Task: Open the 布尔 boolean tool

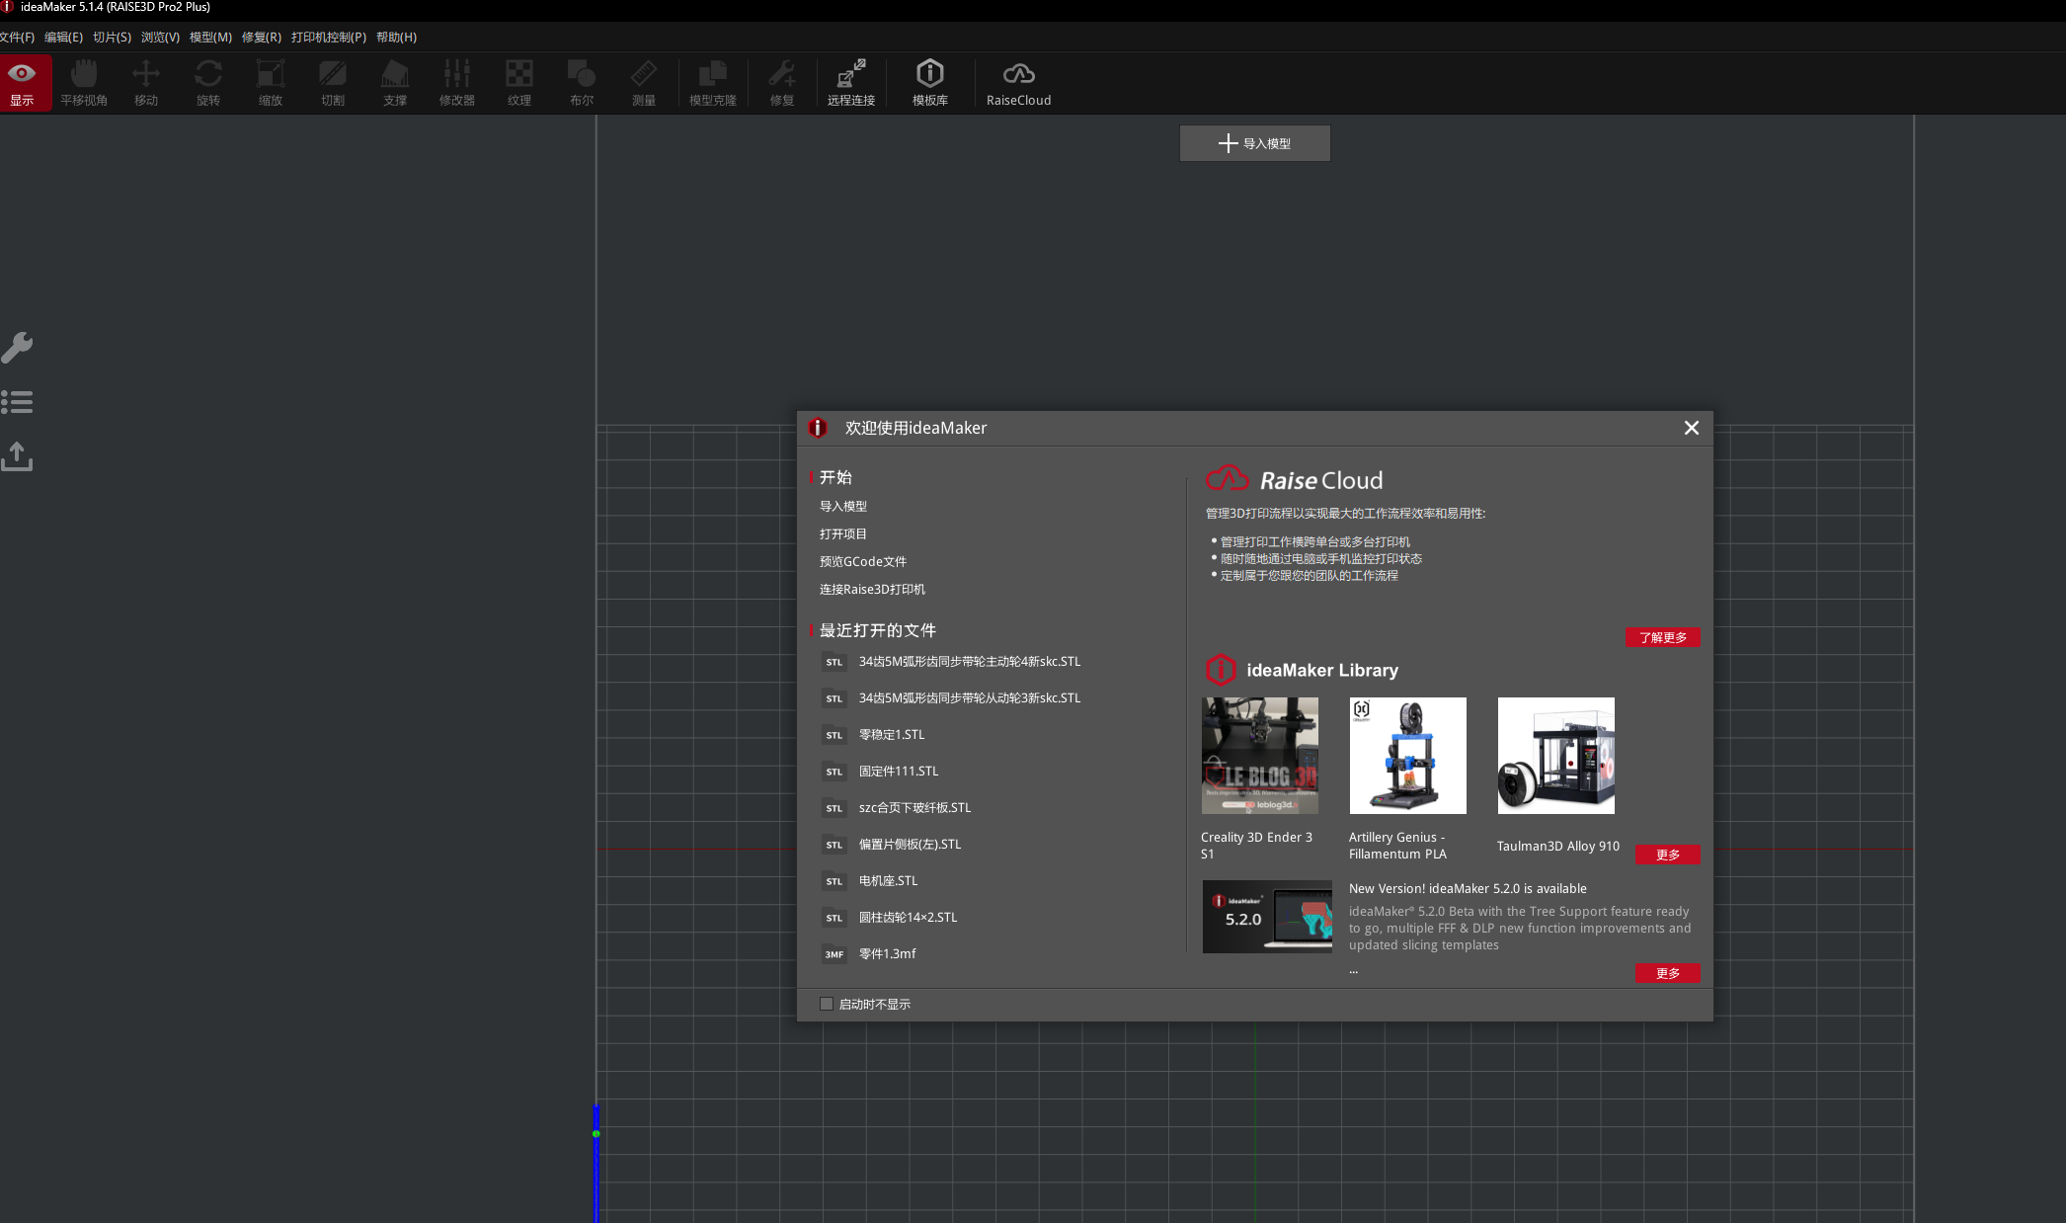Action: pos(582,83)
